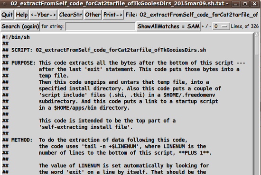Click the SCRIPT name line in text
This screenshot has width=261, height=175.
(x=104, y=50)
